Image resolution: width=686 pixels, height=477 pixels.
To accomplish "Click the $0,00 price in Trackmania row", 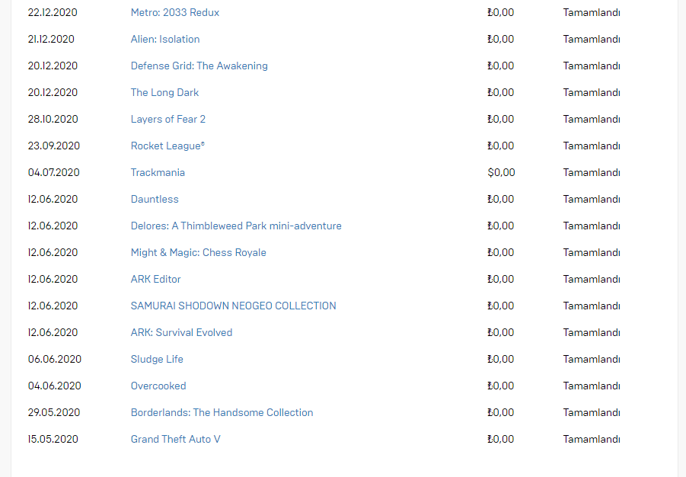I will click(x=501, y=172).
